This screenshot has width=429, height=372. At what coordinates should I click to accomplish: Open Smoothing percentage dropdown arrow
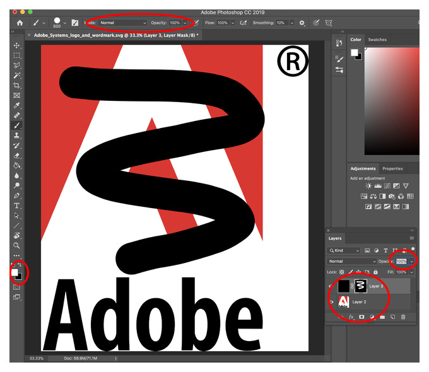coord(292,23)
